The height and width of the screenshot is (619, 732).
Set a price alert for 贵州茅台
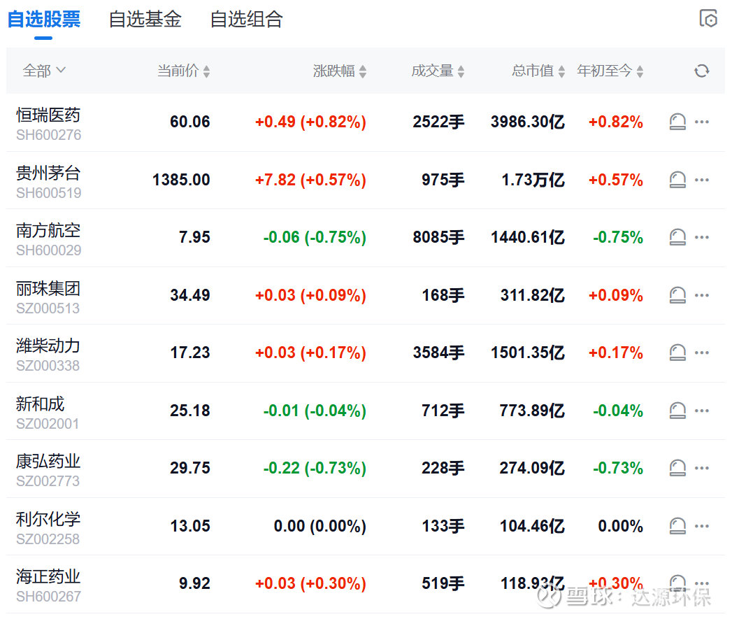[677, 180]
